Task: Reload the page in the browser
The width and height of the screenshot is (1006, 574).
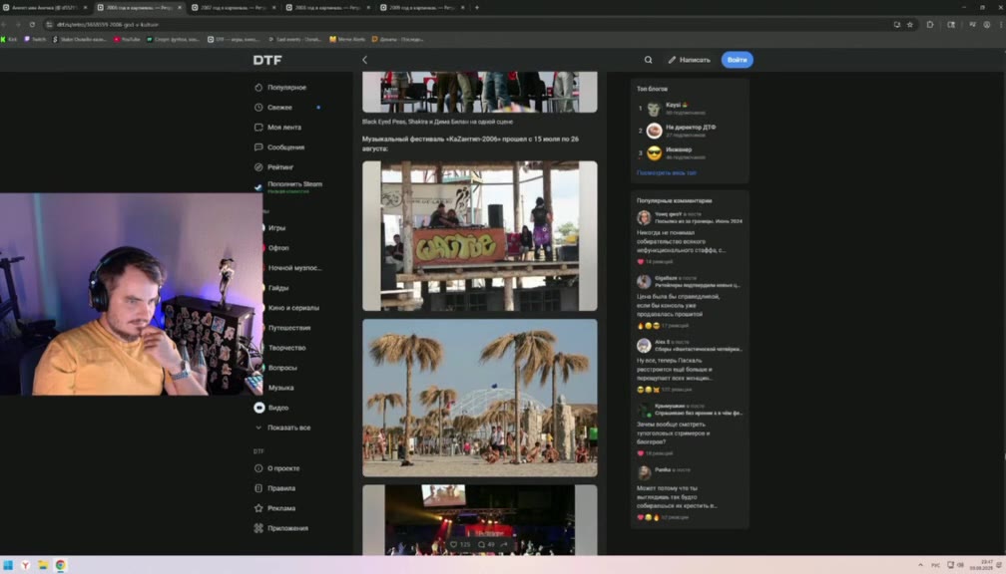Action: pyautogui.click(x=32, y=24)
